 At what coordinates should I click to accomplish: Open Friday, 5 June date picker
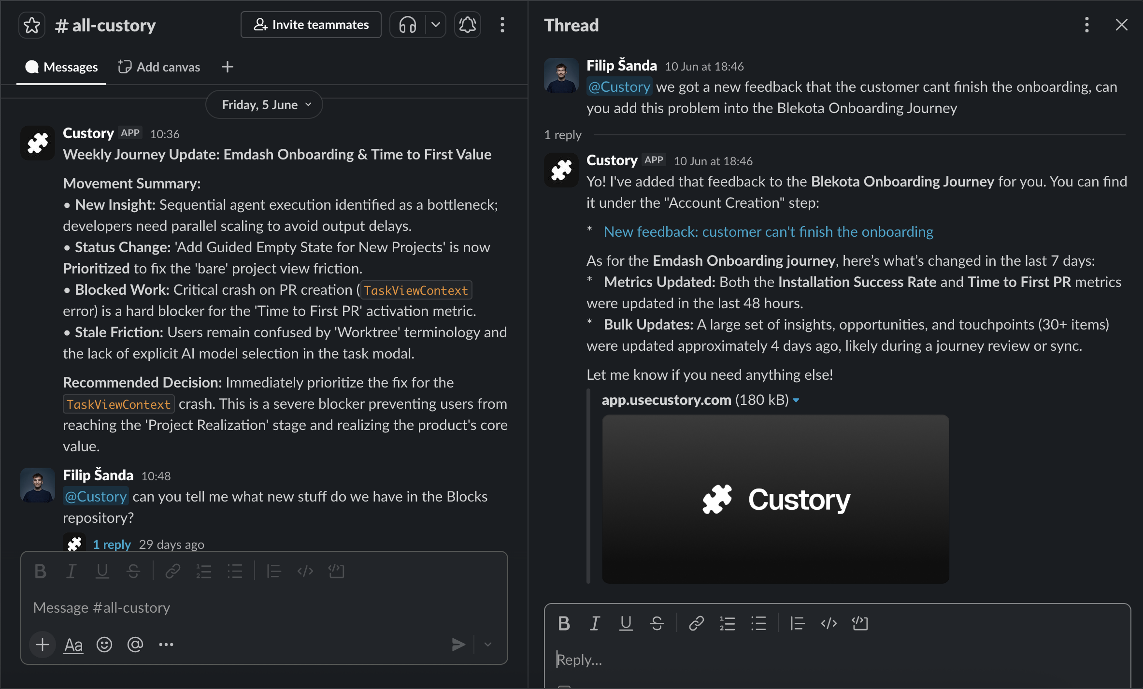264,105
